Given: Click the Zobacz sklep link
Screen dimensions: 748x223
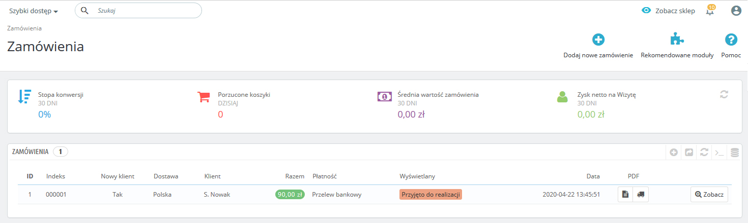Looking at the screenshot, I should tap(669, 11).
